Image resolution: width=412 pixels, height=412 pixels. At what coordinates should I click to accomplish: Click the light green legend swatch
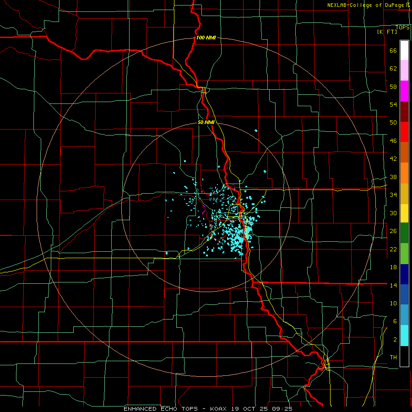point(404,254)
